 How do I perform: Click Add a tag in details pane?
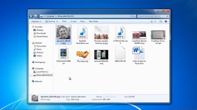[75, 100]
